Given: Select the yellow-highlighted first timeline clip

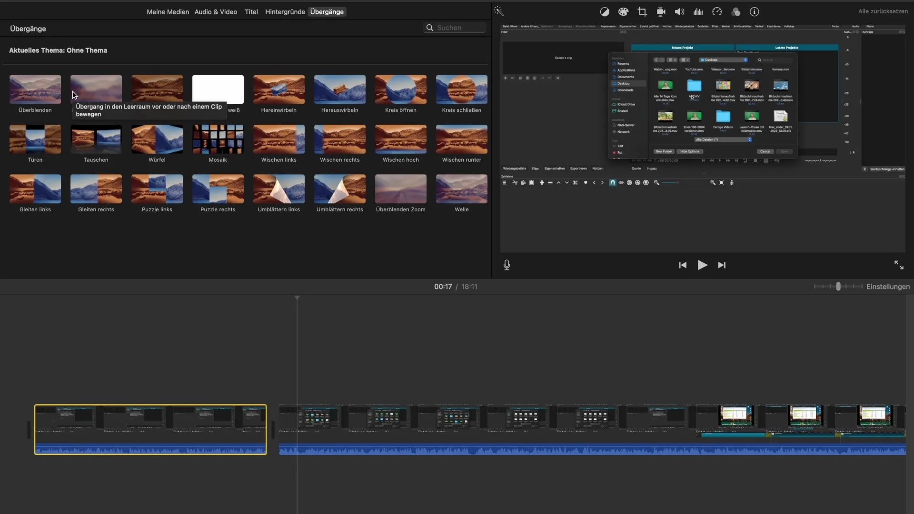Looking at the screenshot, I should pyautogui.click(x=150, y=430).
